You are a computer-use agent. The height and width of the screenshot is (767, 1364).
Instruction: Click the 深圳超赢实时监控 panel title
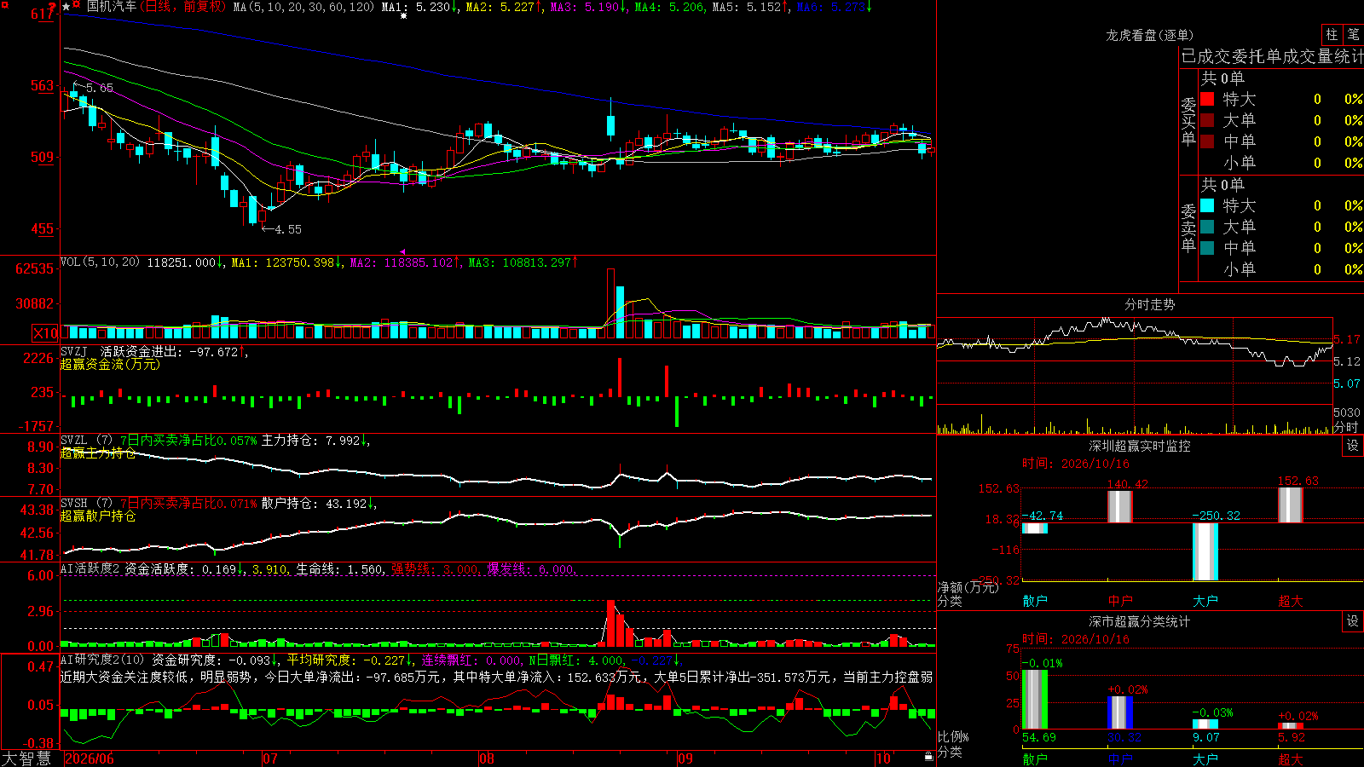pyautogui.click(x=1140, y=446)
